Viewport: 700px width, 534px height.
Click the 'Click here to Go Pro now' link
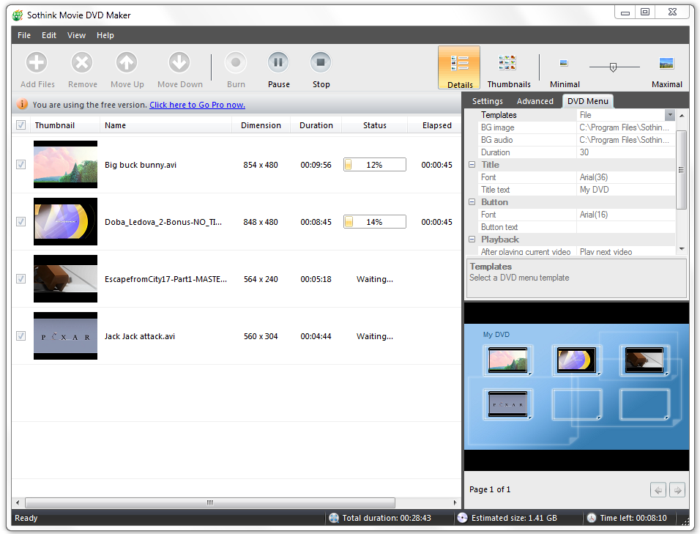point(197,105)
